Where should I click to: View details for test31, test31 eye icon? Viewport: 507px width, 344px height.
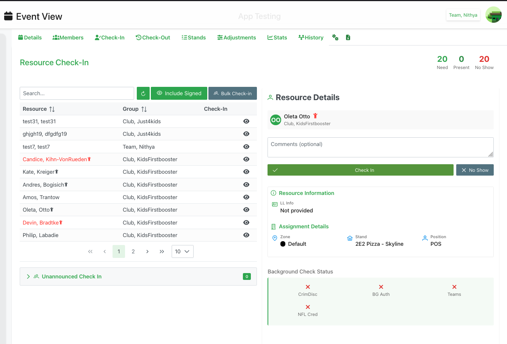[x=246, y=121]
